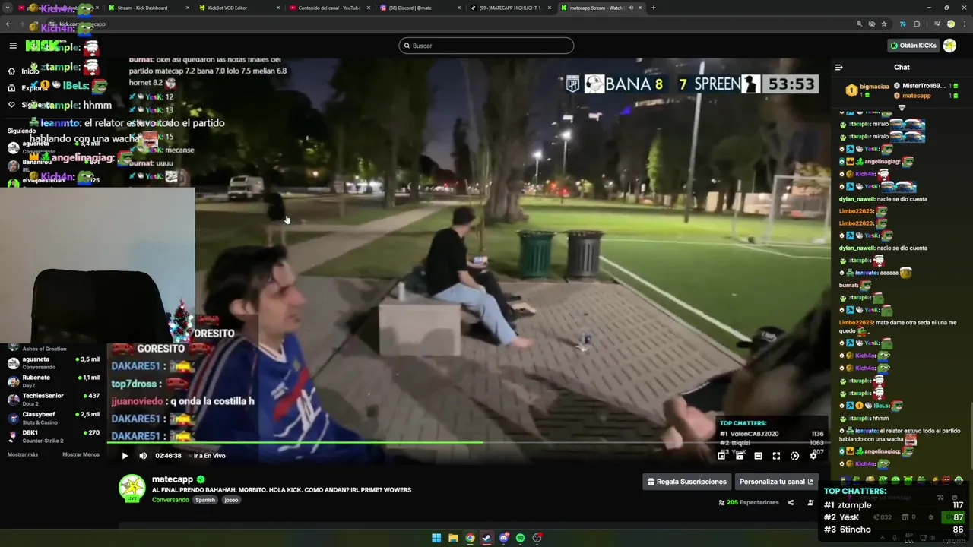Click the viewer list icon beside share
The image size is (973, 547).
[810, 502]
